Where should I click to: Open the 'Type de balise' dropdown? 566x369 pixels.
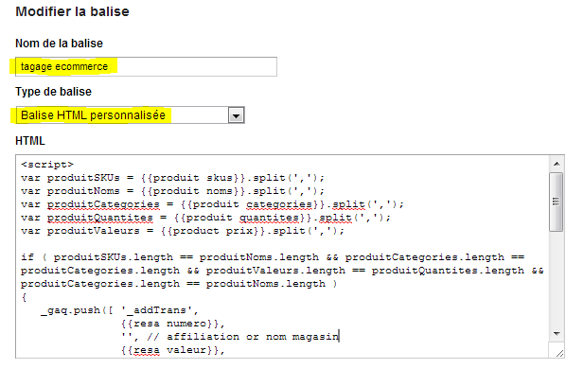tap(131, 115)
